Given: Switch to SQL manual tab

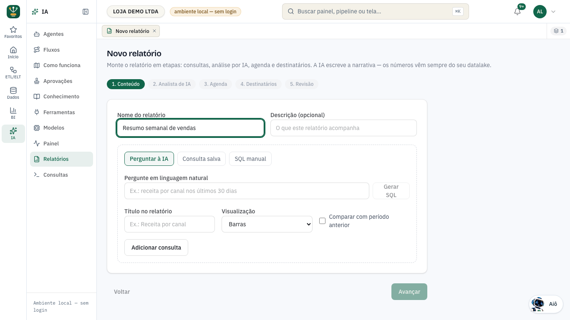Looking at the screenshot, I should (x=250, y=159).
